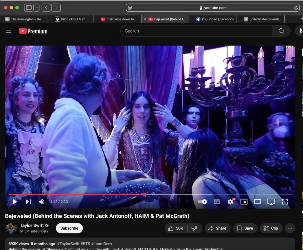Go back in Safari
The width and height of the screenshot is (303, 250).
pos(46,7)
